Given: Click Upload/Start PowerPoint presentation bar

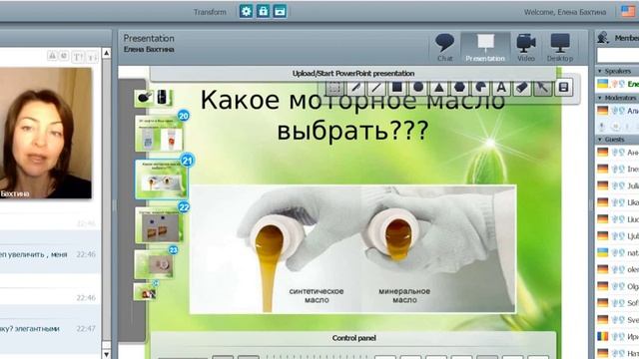Looking at the screenshot, I should click(352, 73).
